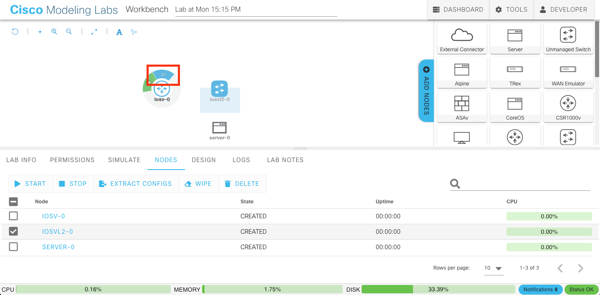This screenshot has width=600, height=295.
Task: Click the Status OK indicator
Action: (581, 290)
